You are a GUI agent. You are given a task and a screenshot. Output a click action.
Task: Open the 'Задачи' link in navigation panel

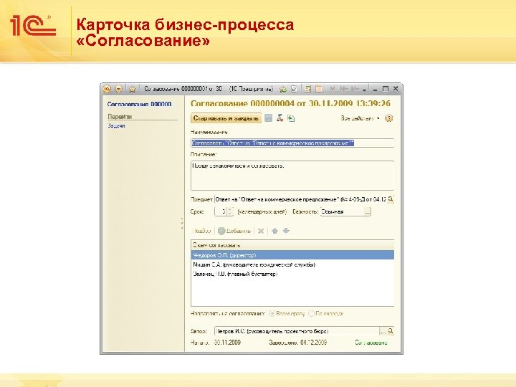tap(116, 125)
